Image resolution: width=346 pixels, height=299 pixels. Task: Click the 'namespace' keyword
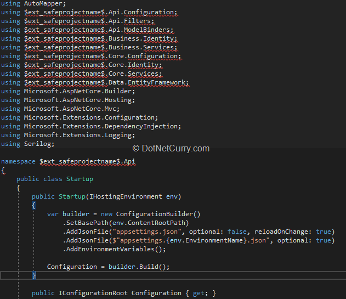pos(18,161)
